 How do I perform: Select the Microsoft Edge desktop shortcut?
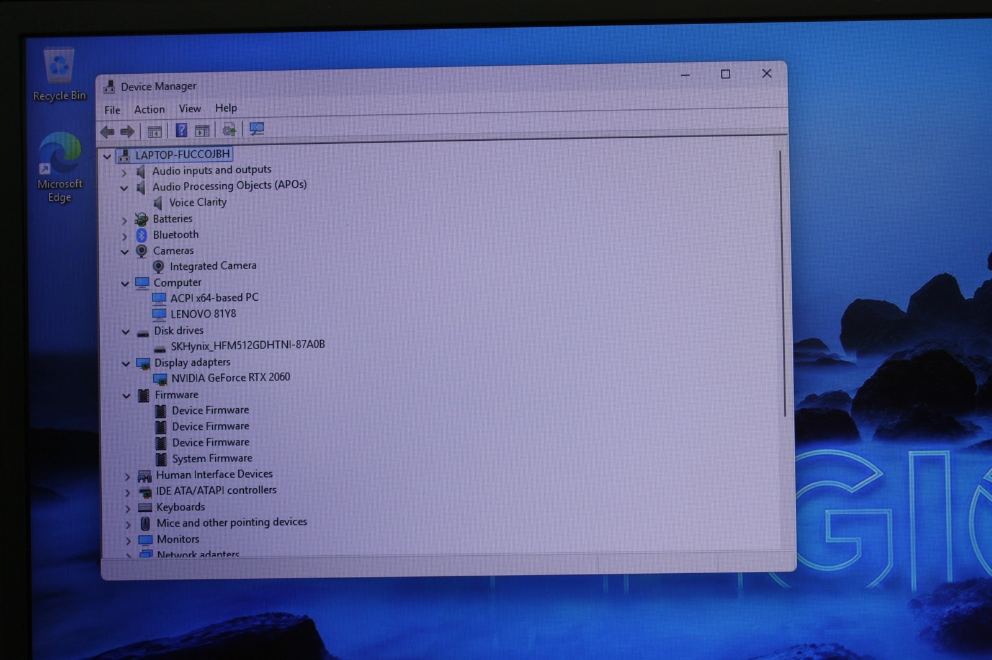pos(60,167)
